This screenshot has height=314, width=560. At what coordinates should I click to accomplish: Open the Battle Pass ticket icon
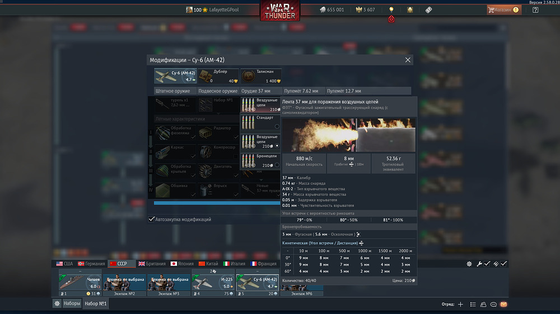click(x=428, y=9)
